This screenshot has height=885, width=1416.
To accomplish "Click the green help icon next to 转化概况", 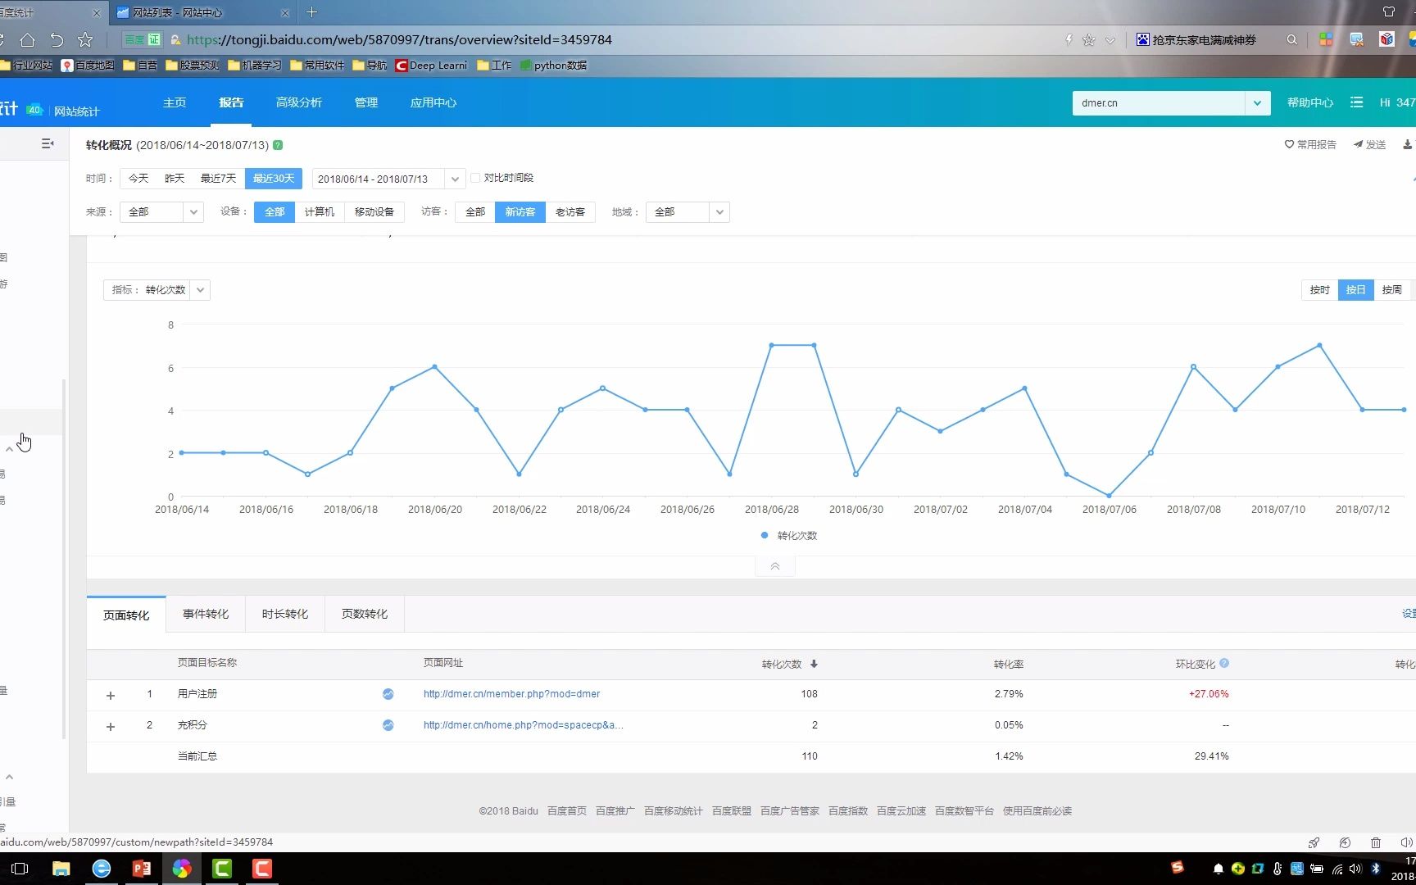I will click(278, 145).
